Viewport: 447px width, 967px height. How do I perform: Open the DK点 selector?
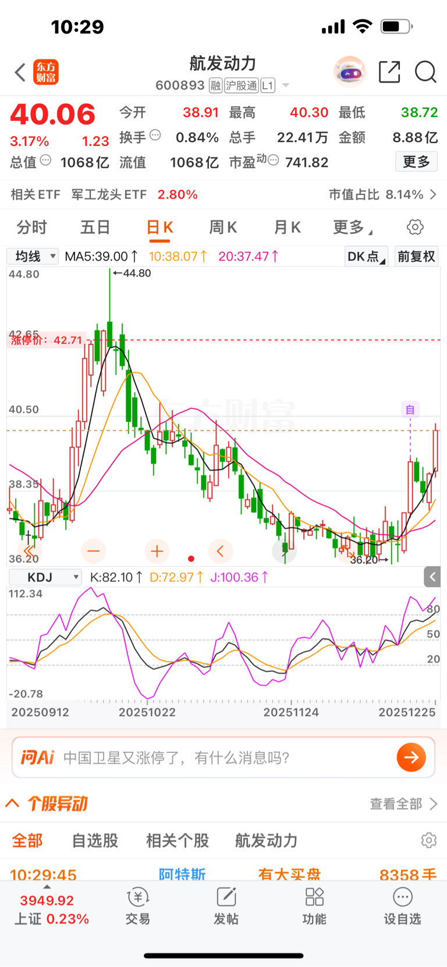[x=366, y=256]
